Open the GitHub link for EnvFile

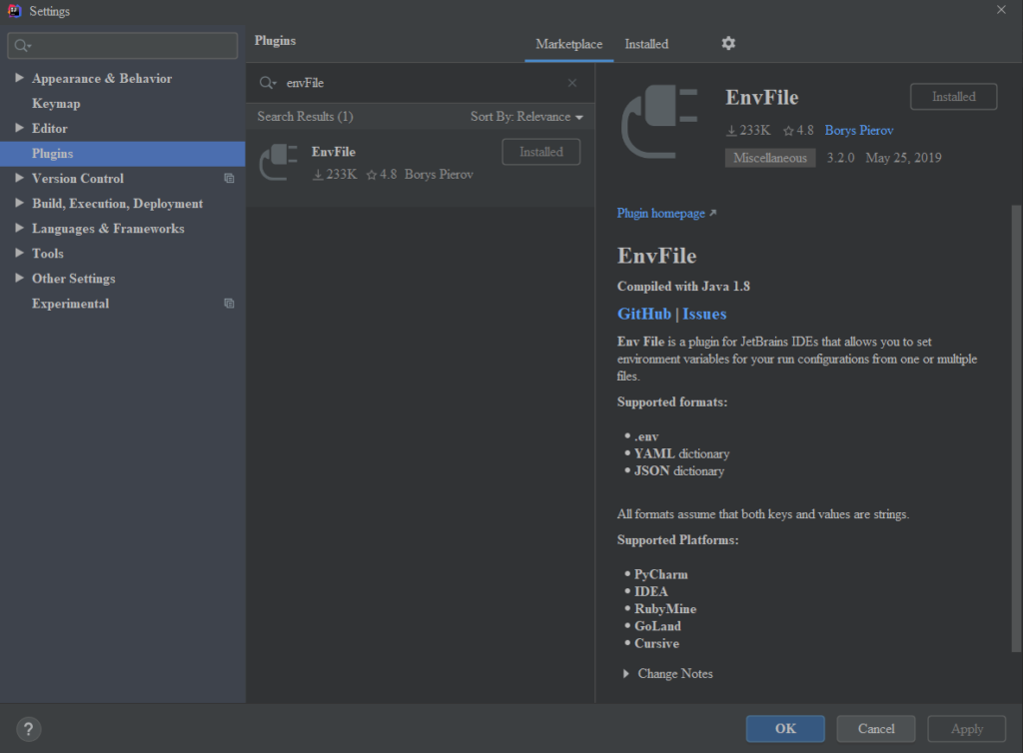tap(643, 313)
